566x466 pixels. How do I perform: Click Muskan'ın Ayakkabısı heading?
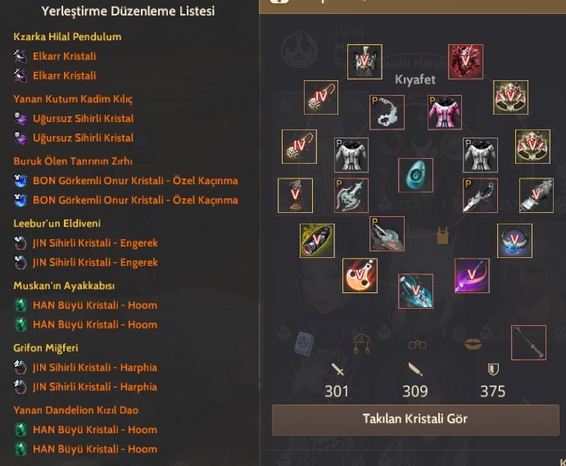pyautogui.click(x=64, y=286)
